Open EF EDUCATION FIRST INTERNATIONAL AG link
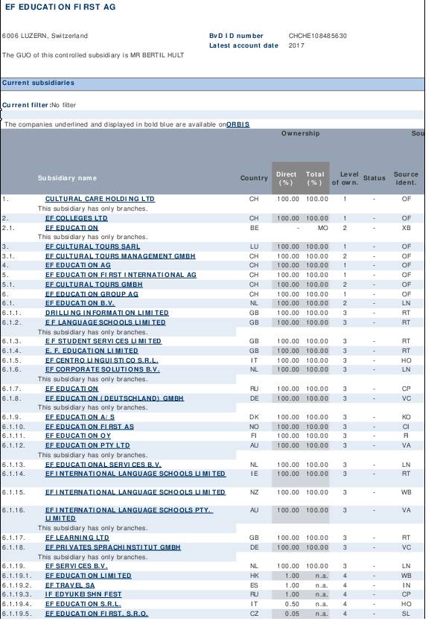 [x=121, y=275]
